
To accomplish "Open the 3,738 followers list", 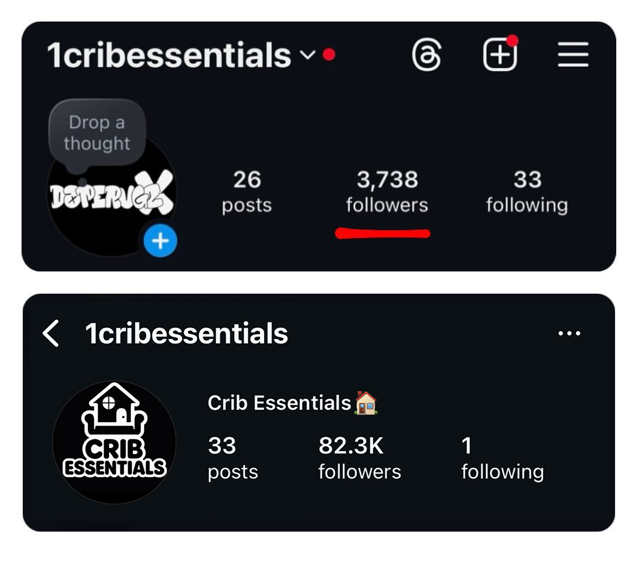I will pyautogui.click(x=387, y=191).
